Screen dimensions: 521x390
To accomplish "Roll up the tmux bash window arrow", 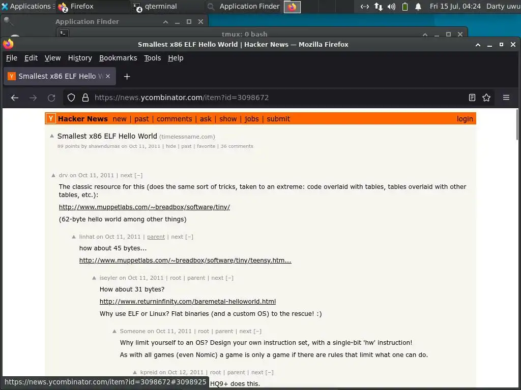I will pos(425,35).
